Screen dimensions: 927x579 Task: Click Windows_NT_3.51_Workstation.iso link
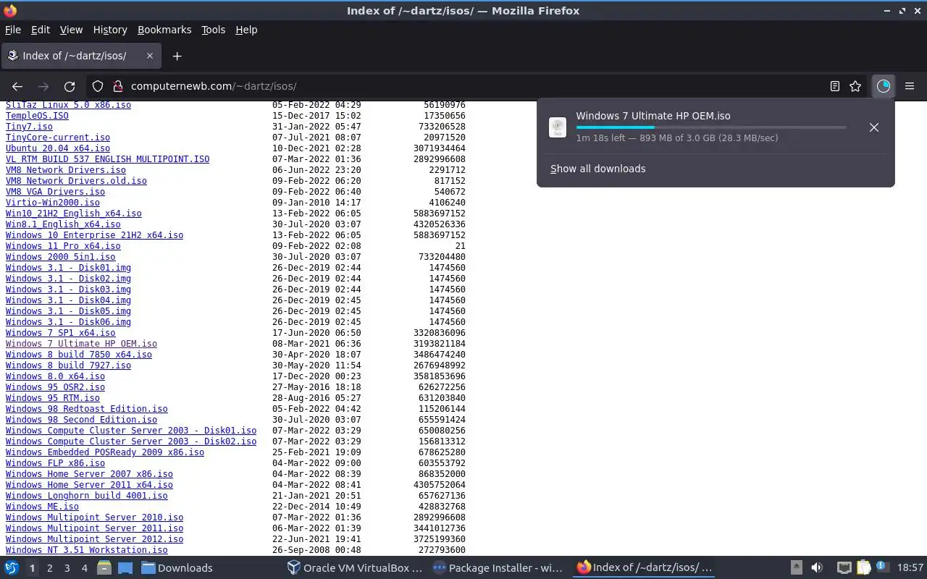pyautogui.click(x=87, y=550)
